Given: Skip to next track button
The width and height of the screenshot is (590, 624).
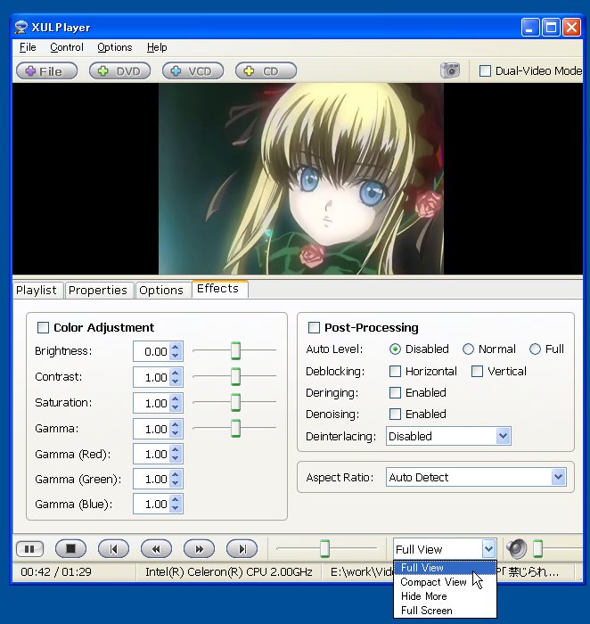Looking at the screenshot, I should (242, 549).
